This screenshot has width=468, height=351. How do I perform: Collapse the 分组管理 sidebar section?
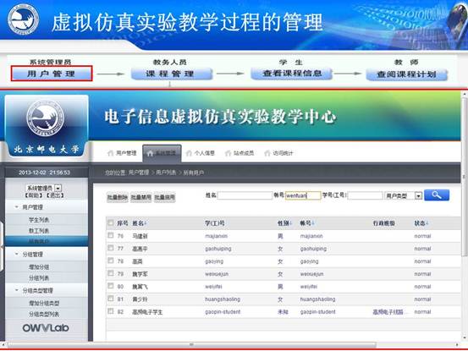(17, 254)
